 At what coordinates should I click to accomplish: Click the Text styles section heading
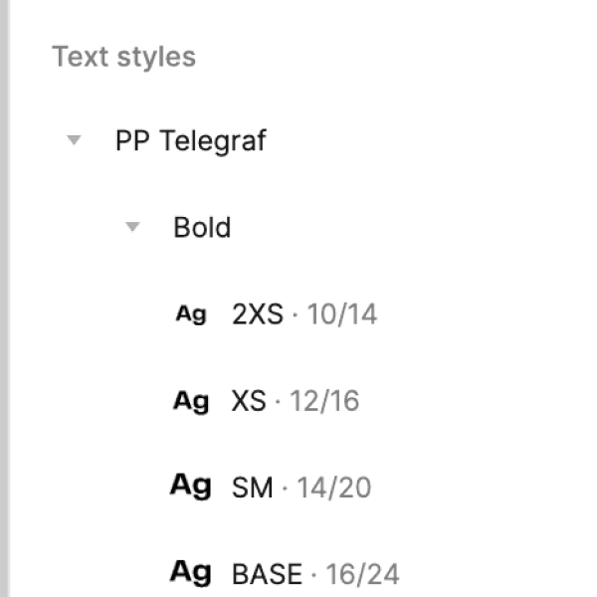pos(124,57)
